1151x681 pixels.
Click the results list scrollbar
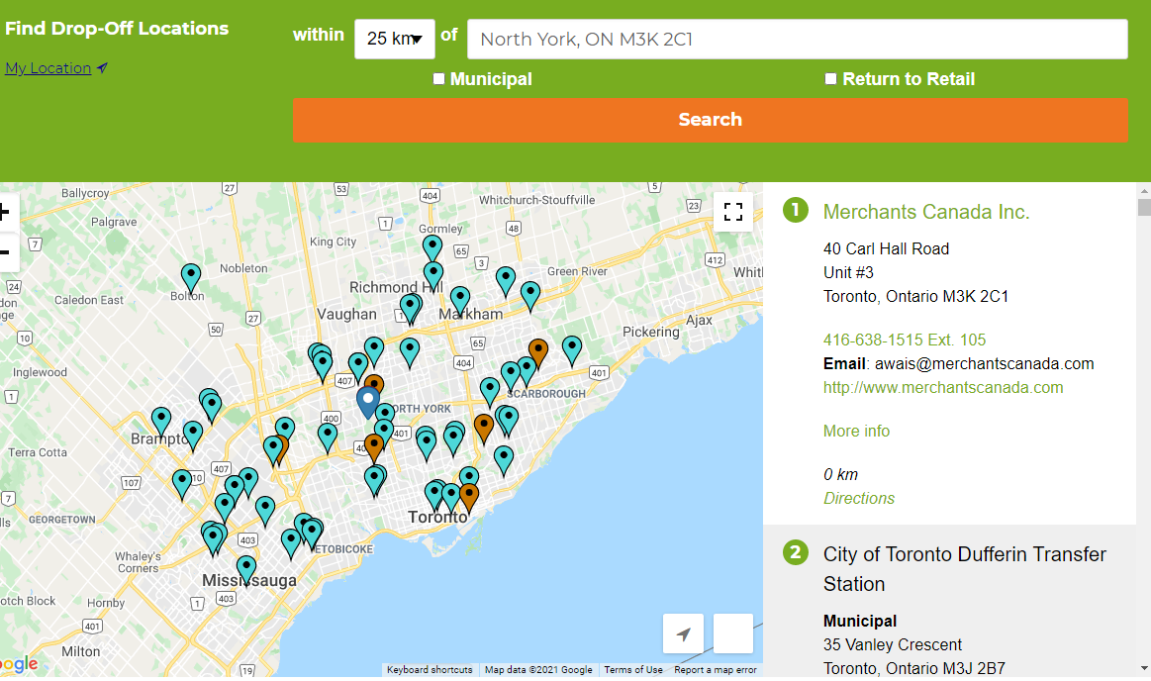[x=1144, y=207]
